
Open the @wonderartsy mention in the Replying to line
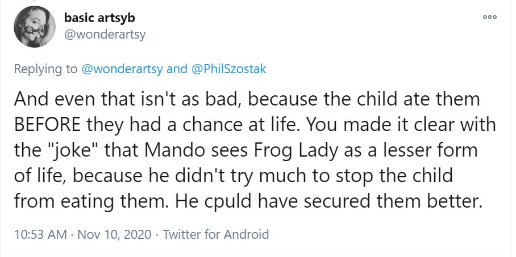(x=122, y=69)
